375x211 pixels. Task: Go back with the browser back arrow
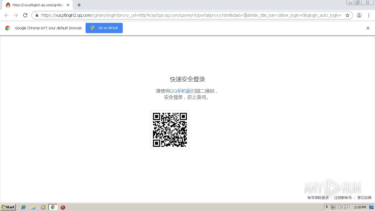point(6,15)
